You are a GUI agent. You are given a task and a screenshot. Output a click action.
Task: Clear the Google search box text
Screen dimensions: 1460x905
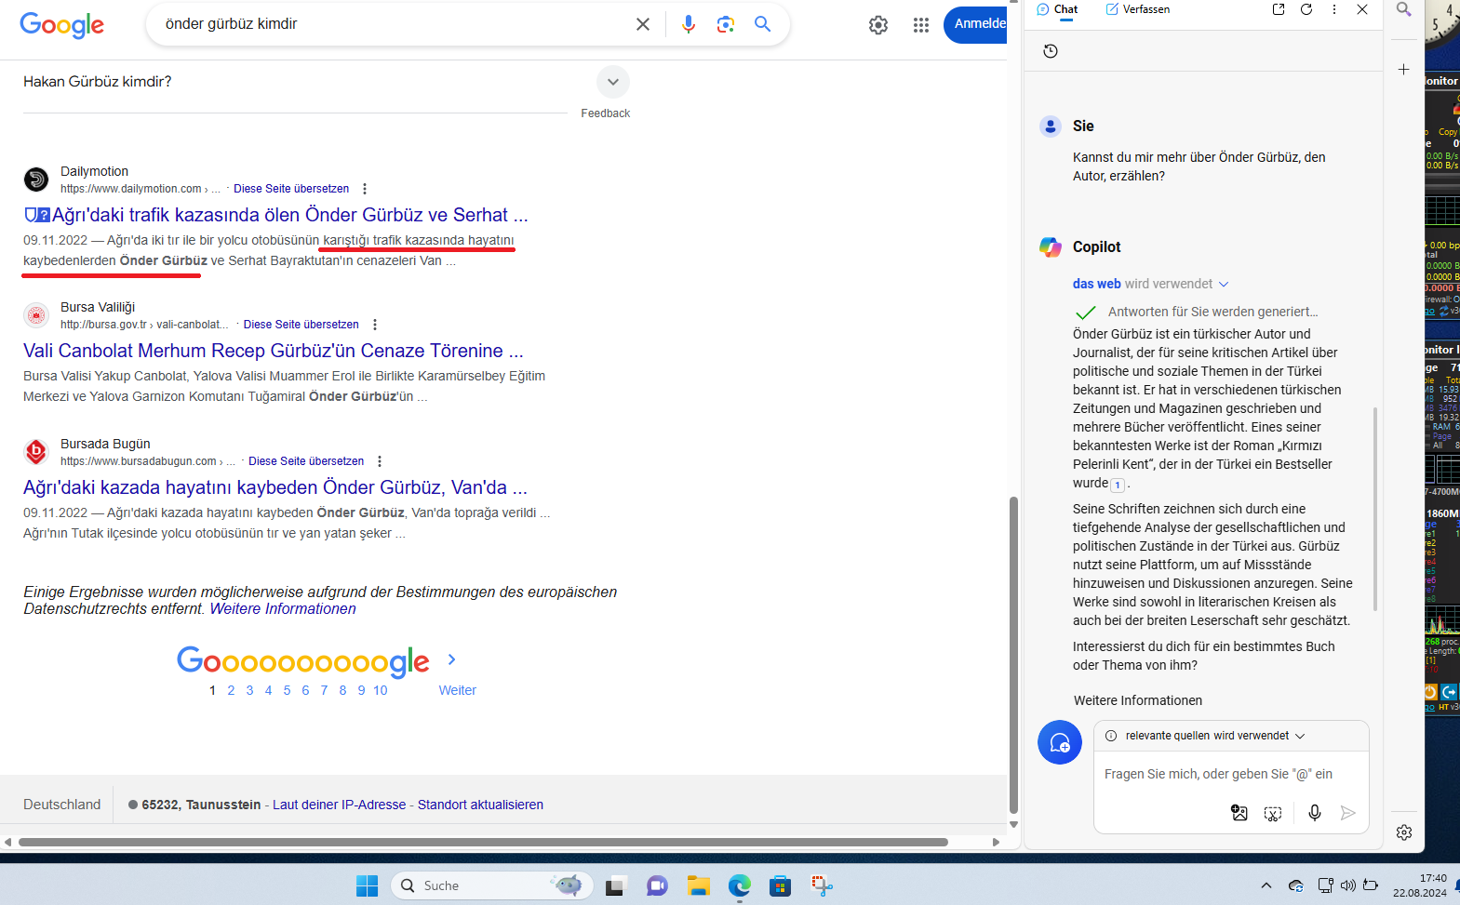[x=643, y=24]
